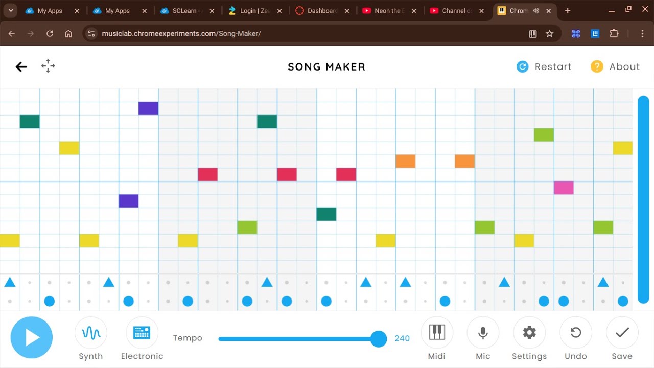654x368 pixels.
Task: Toggle the first percussion triangle at left
Action: tap(10, 282)
